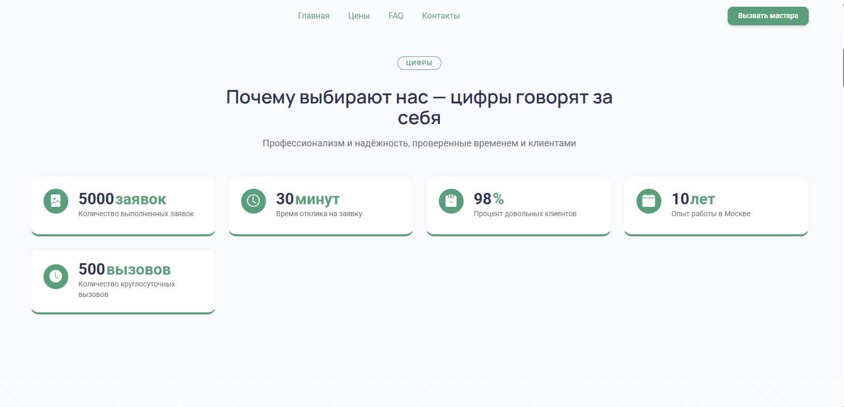Open the Главная navigation link
This screenshot has height=407, width=844.
tap(314, 16)
